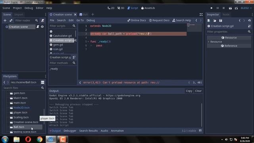Open the Debugger bottom panel
Screen dimensions: 254x143
click(70, 131)
